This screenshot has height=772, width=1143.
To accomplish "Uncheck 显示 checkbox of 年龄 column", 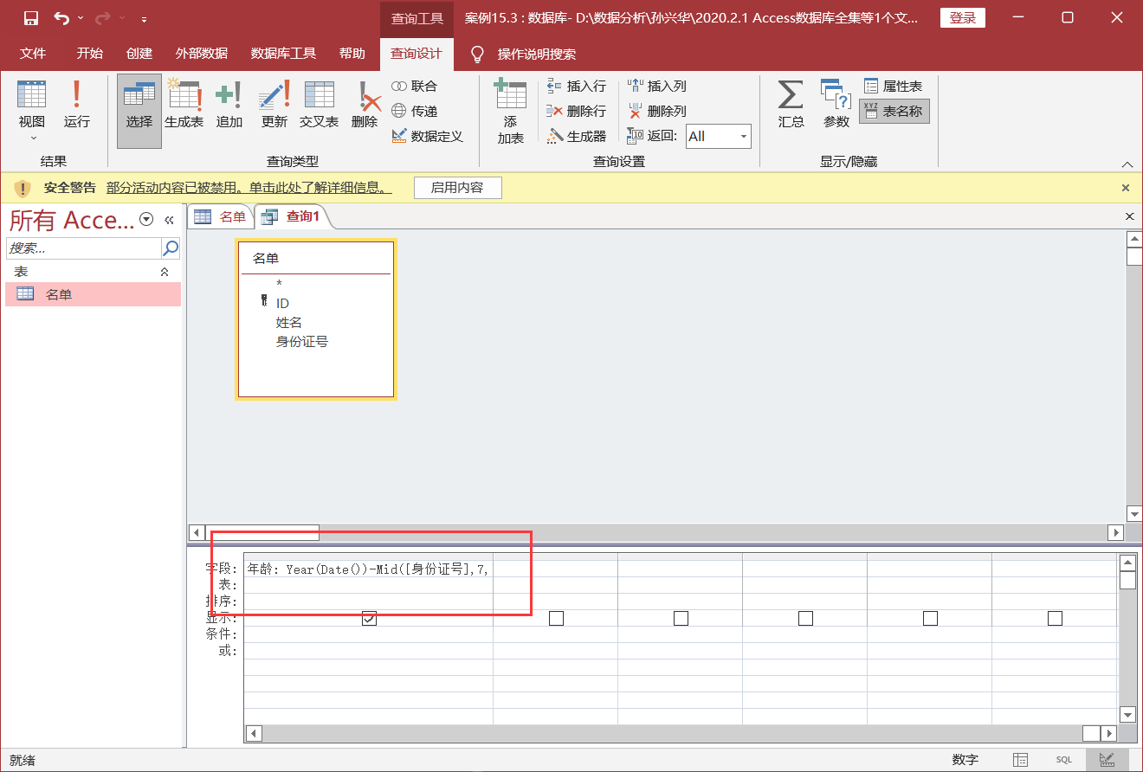I will [x=369, y=618].
